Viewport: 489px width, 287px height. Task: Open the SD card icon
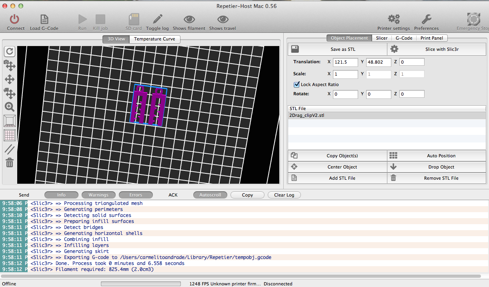click(134, 19)
